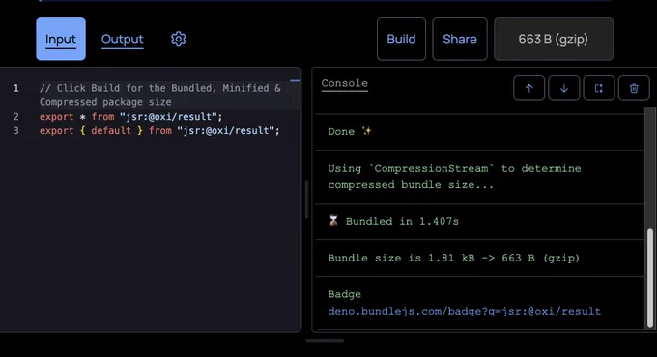Open the deno.bundlejs.com badge link
Screen dimensions: 657x357
[465, 311]
